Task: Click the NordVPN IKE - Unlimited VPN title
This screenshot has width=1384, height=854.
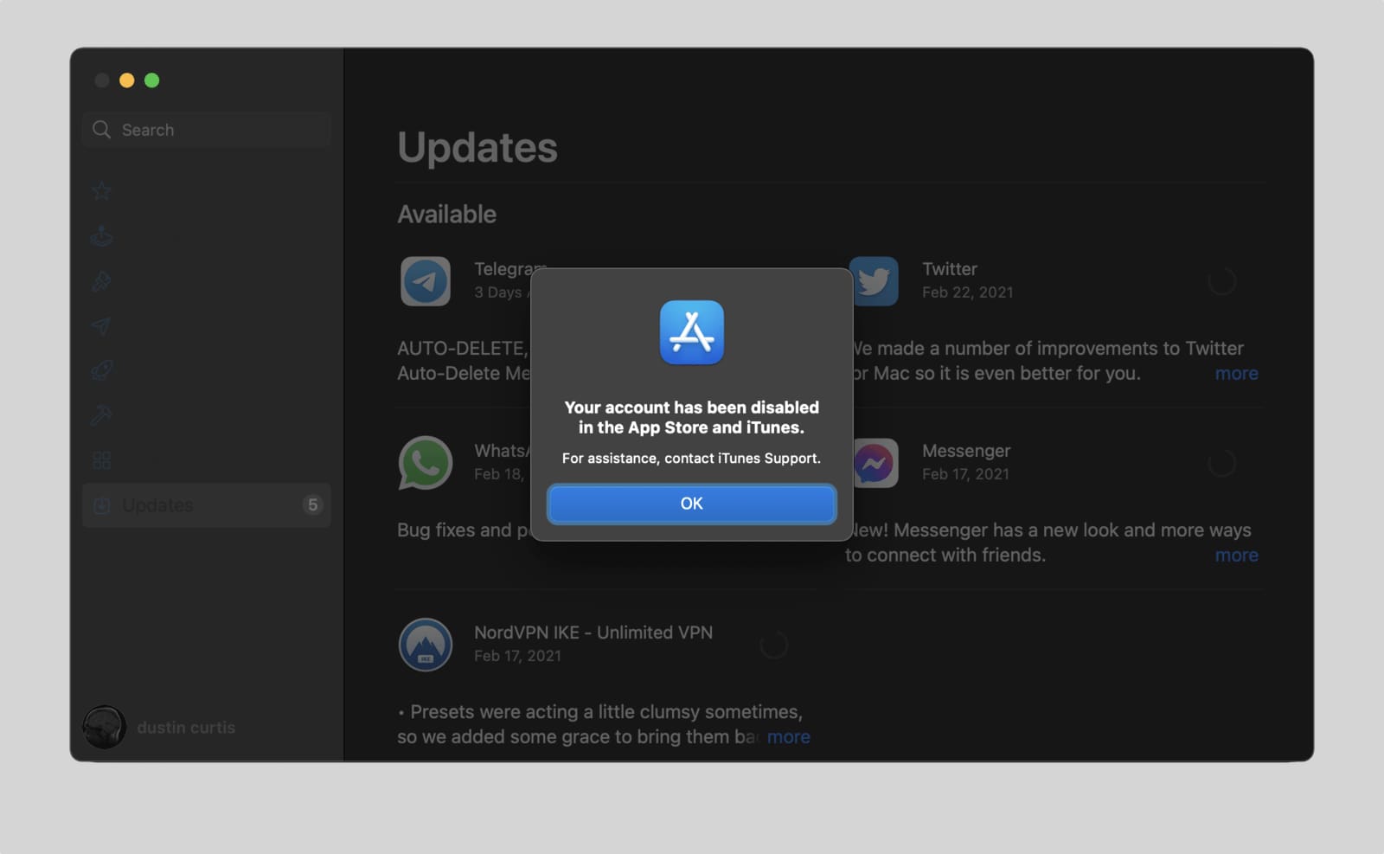Action: pos(593,632)
